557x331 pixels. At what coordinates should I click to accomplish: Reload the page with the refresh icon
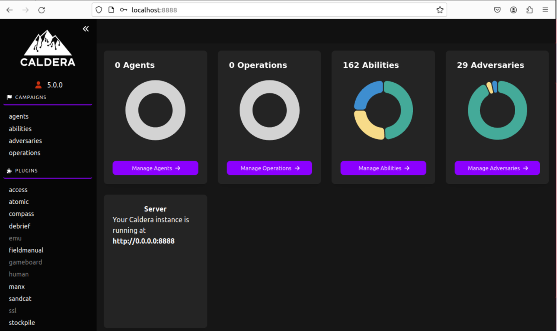coord(41,10)
